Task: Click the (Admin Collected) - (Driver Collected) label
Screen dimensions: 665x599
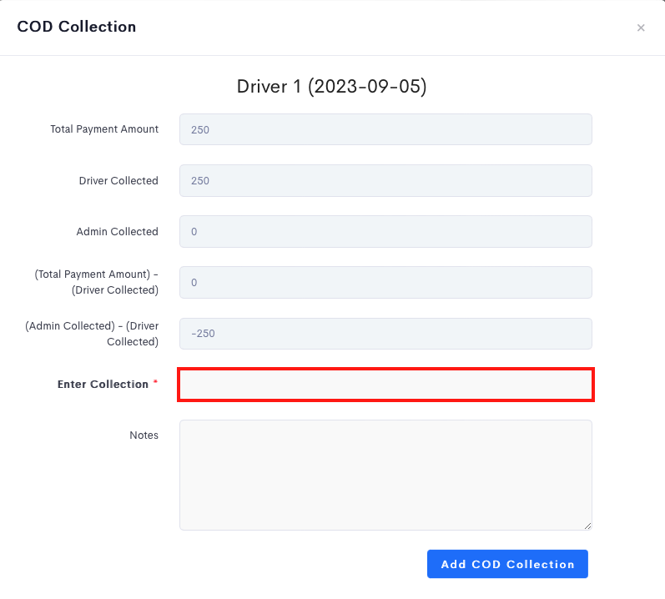Action: (92, 334)
